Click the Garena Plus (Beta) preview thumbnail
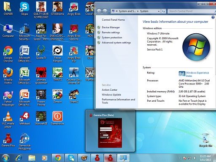This screenshot has height=162, width=216. coord(110,133)
